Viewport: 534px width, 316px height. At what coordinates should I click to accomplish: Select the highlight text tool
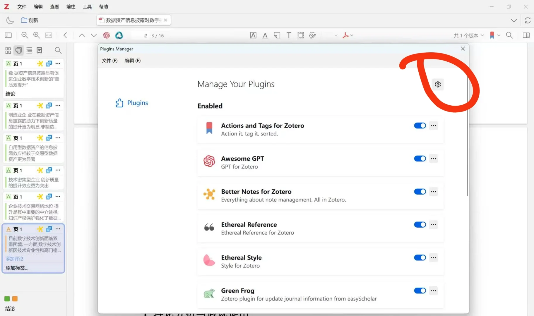(253, 35)
